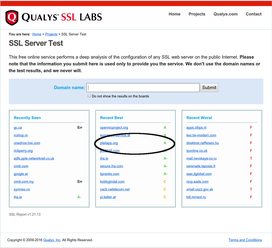This screenshot has width=272, height=248.
Task: Click the Err status beside gc.ca
Action: click(80, 127)
